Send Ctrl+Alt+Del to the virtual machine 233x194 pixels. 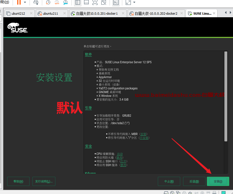pyautogui.click(x=36, y=2)
